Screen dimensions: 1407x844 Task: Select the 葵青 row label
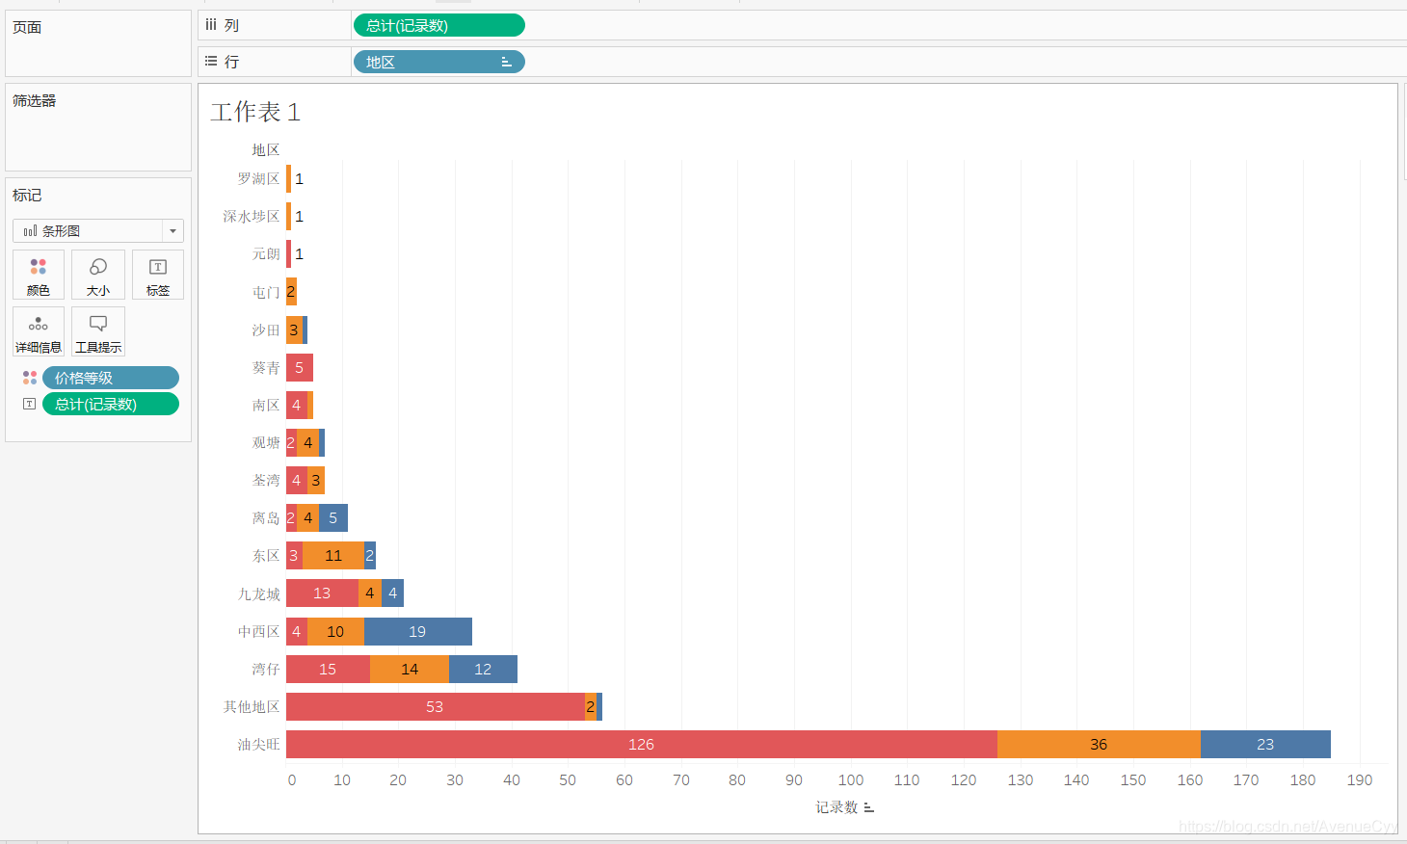[266, 367]
